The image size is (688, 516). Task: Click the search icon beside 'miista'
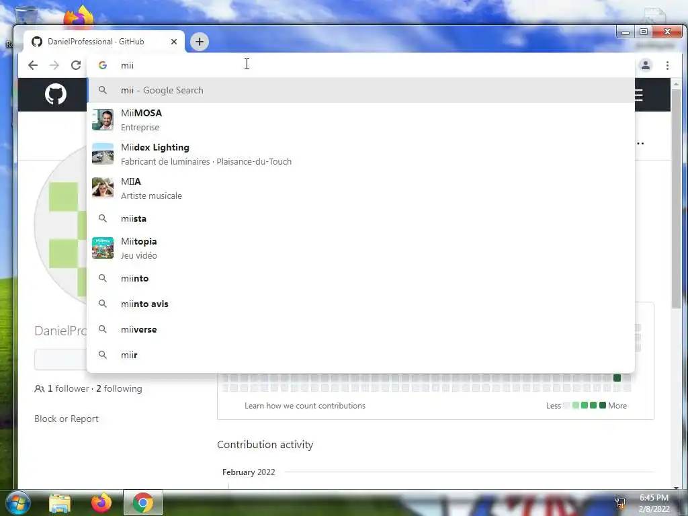[103, 218]
